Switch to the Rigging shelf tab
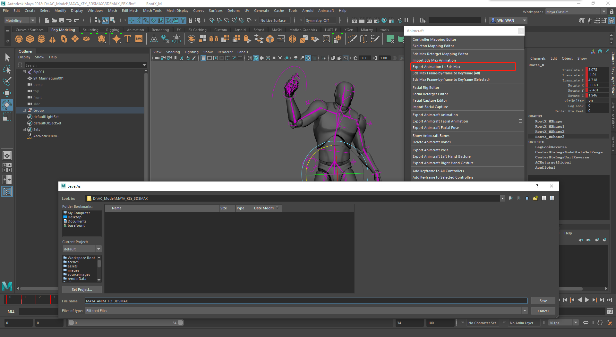This screenshot has width=616, height=337. pos(113,30)
